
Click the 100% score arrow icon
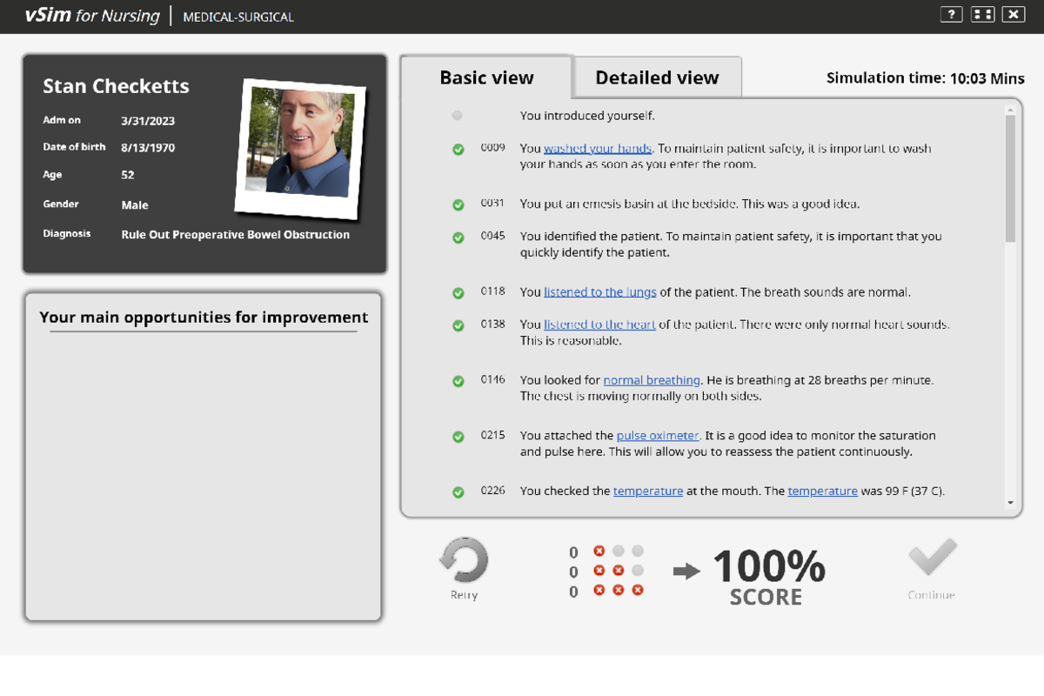click(686, 571)
